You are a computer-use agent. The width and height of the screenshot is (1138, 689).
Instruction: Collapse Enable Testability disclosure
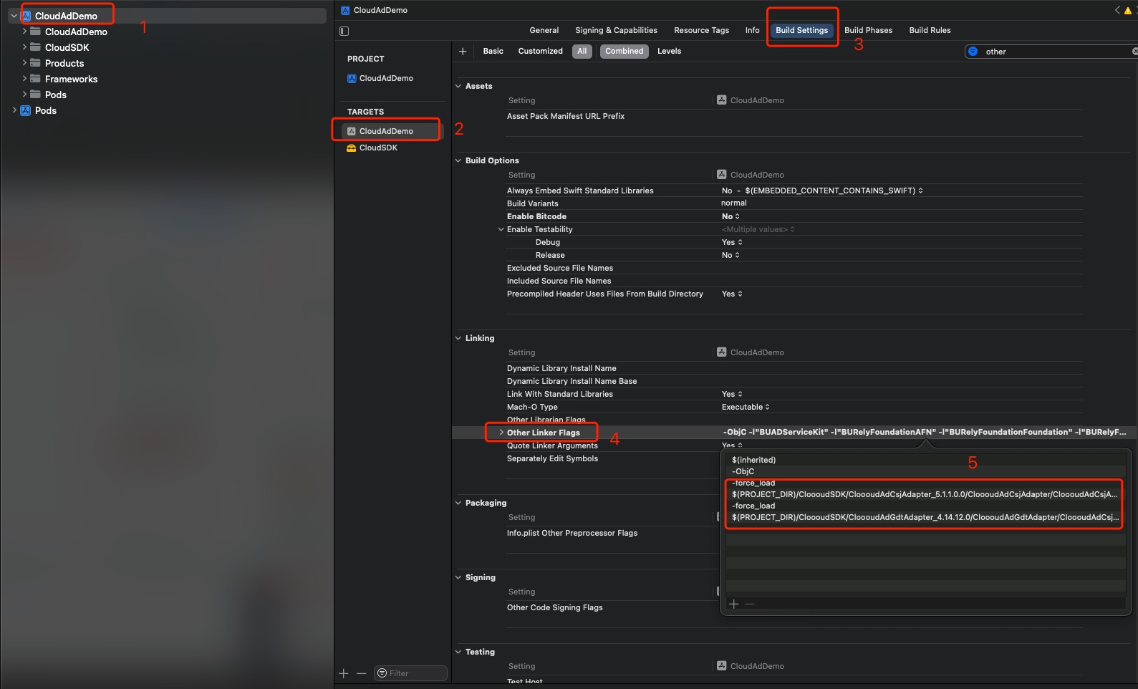501,229
